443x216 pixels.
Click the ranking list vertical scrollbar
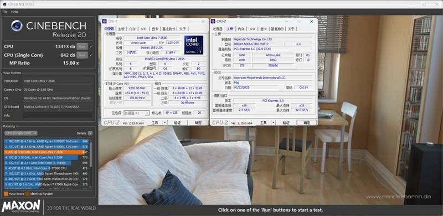coord(91,163)
